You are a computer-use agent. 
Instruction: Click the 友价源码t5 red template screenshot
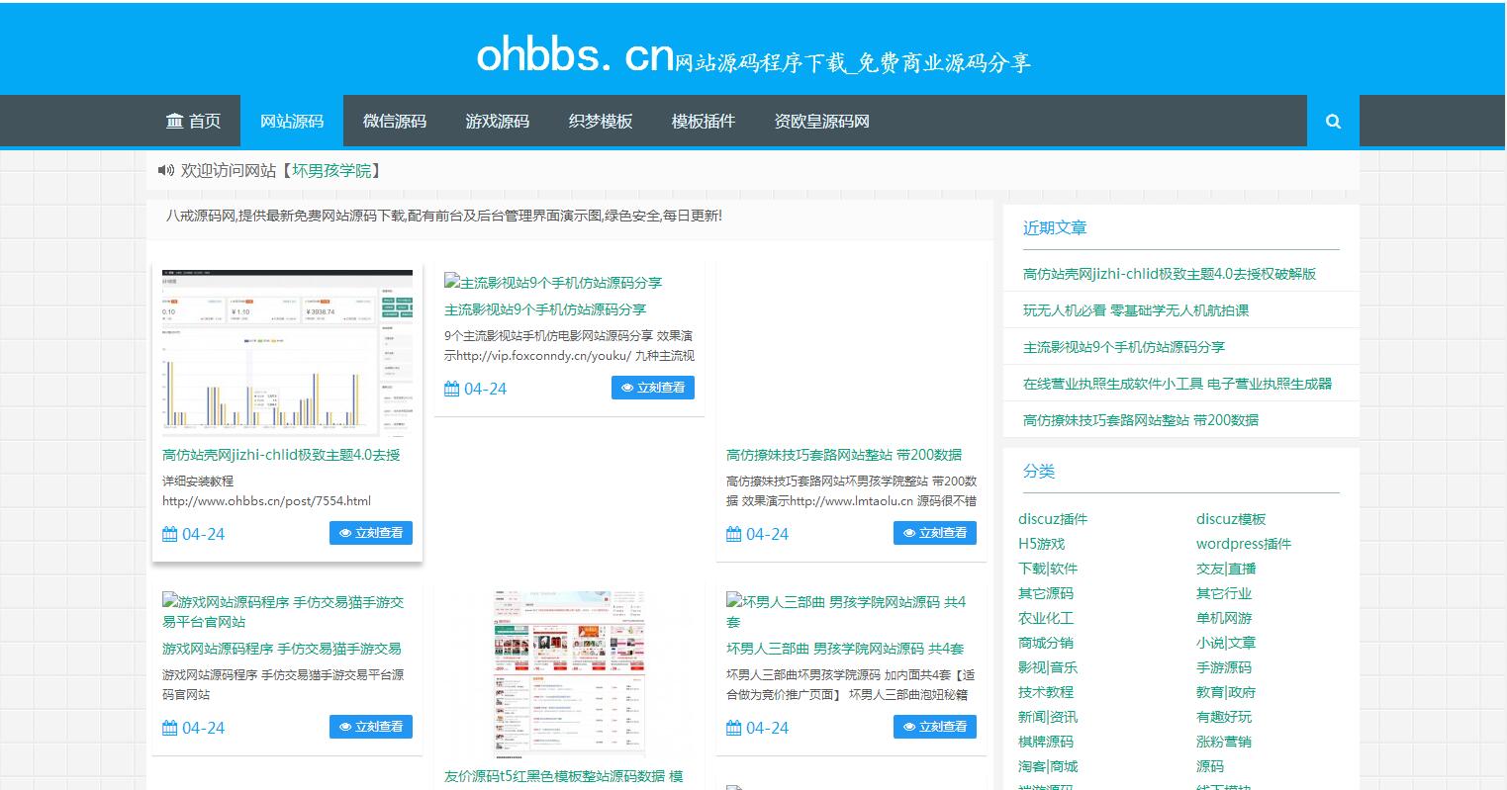coord(569,673)
